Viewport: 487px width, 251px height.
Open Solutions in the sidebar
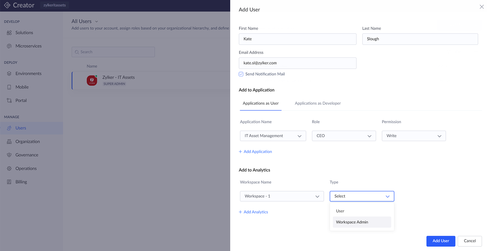(31, 33)
